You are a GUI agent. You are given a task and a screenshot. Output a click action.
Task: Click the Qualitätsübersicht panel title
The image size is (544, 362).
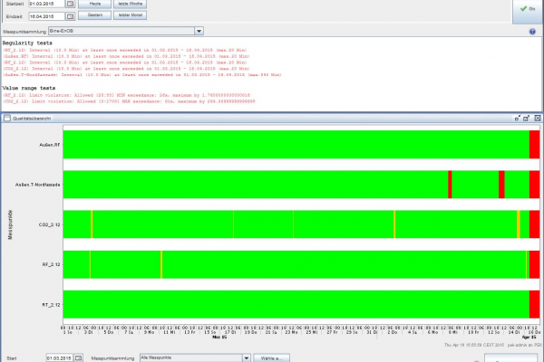pyautogui.click(x=32, y=119)
